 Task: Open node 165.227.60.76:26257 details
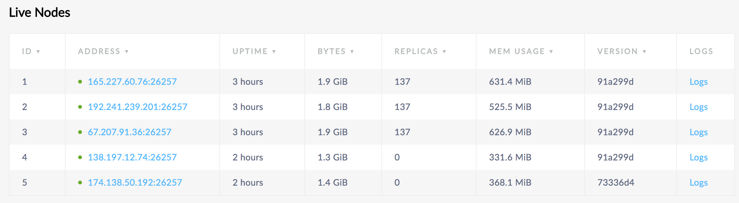coord(133,81)
